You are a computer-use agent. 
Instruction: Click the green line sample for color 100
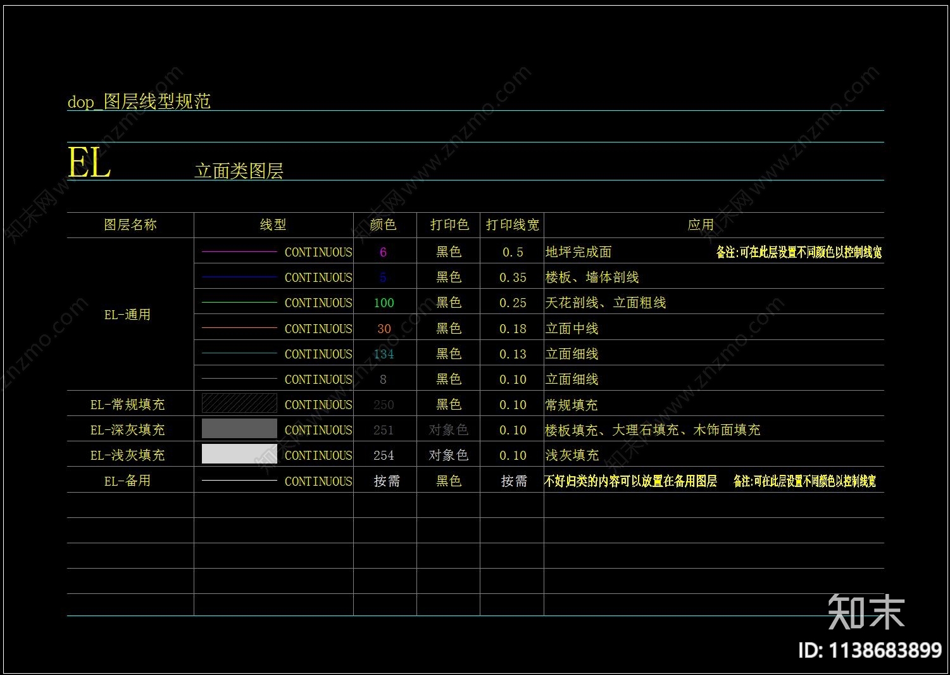(239, 303)
